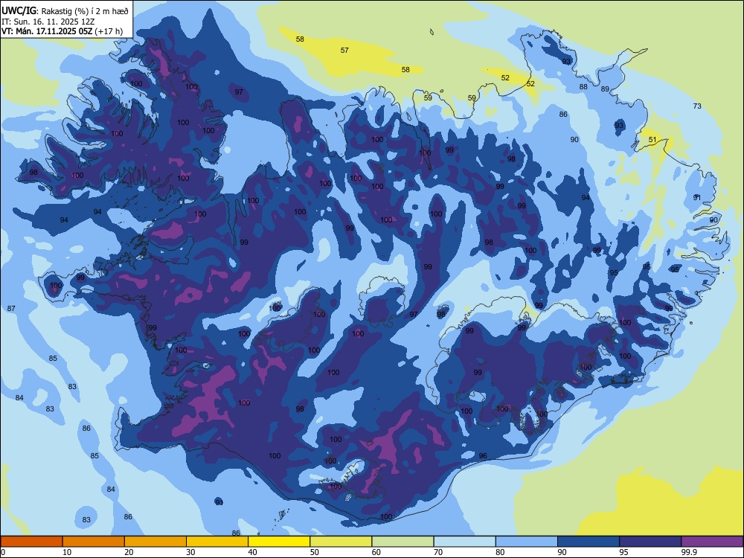Click the purple above-99.9 legend swatch

coord(712,542)
